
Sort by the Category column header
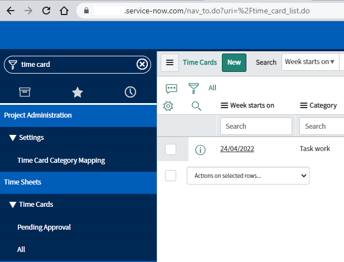323,105
